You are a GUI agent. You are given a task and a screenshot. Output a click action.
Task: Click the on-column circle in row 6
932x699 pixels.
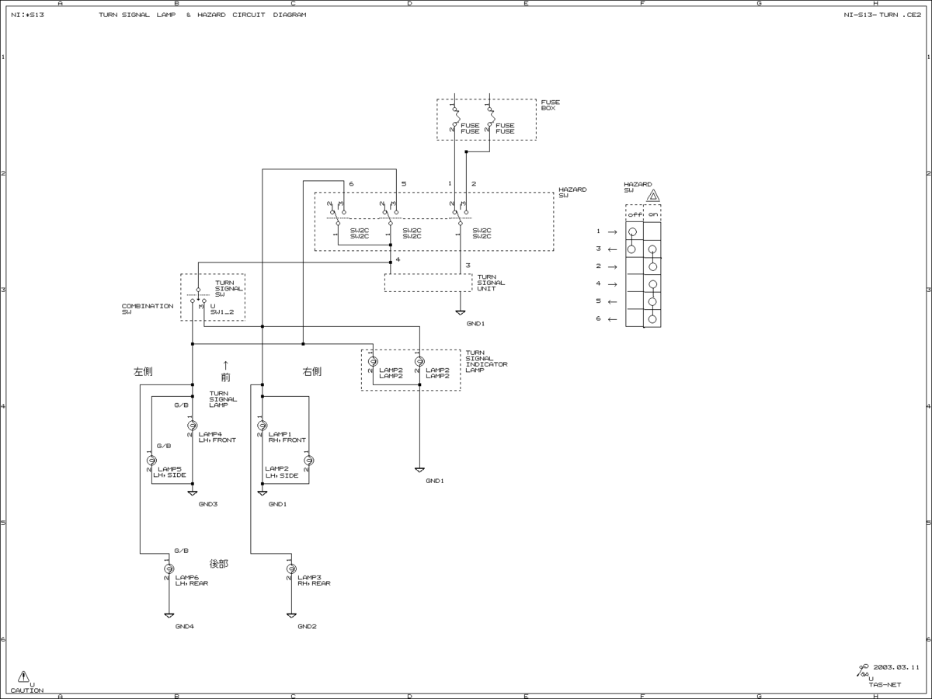(x=652, y=319)
